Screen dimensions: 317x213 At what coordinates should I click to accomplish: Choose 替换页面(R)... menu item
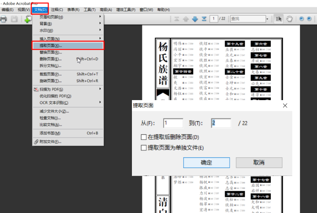[x=68, y=53]
